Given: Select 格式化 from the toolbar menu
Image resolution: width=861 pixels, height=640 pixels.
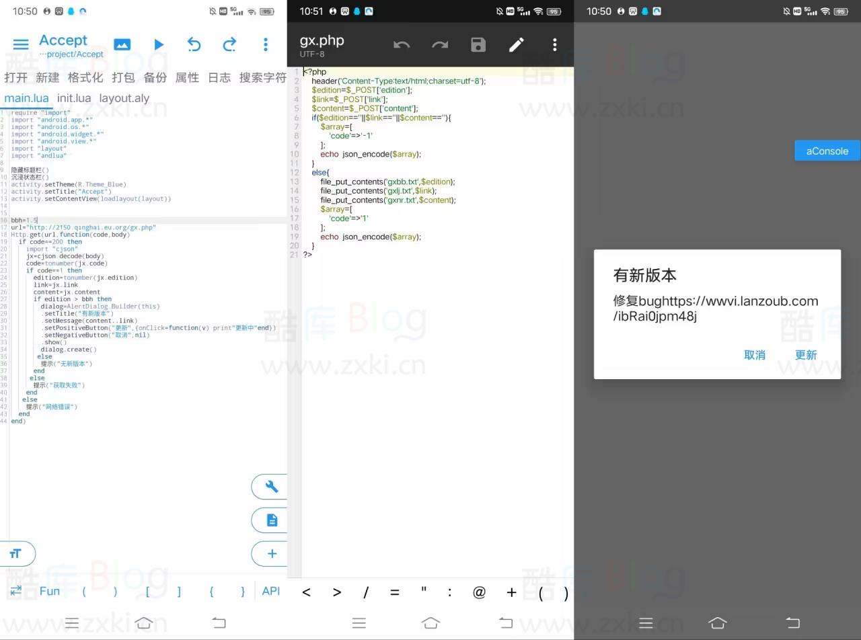Looking at the screenshot, I should click(x=85, y=77).
